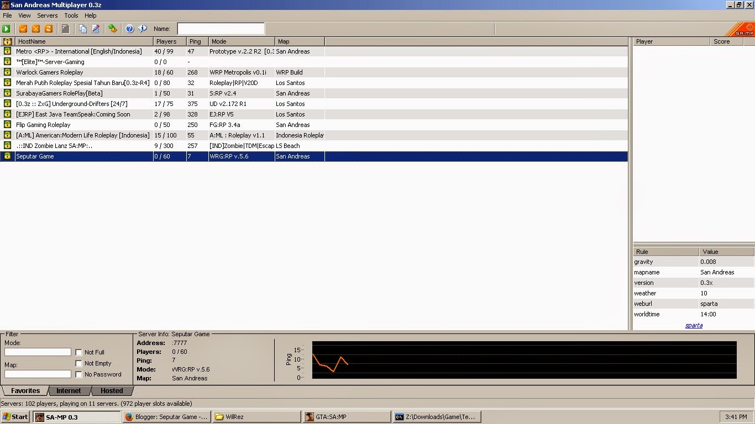Click the lock icon column header
Screen dimensions: 755x424
[x=7, y=41]
